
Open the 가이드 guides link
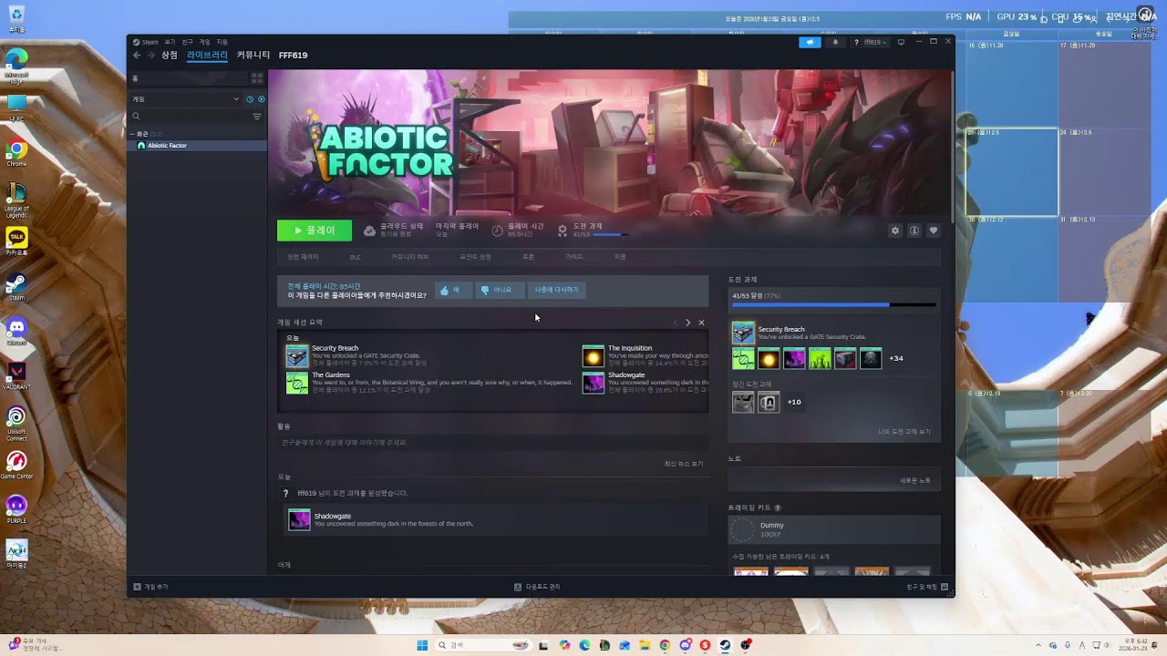(x=573, y=257)
